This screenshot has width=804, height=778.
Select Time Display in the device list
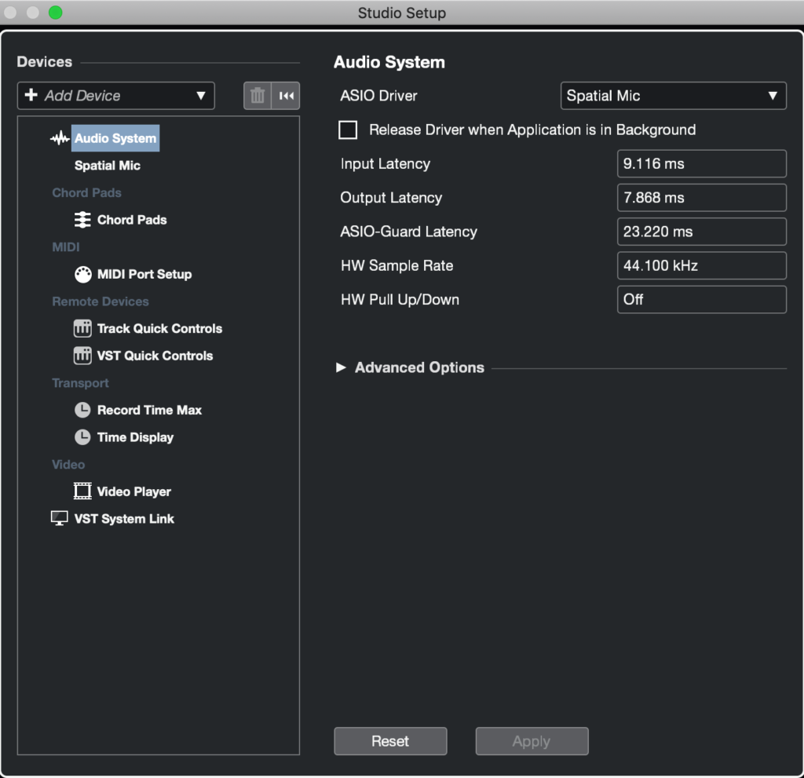(135, 437)
